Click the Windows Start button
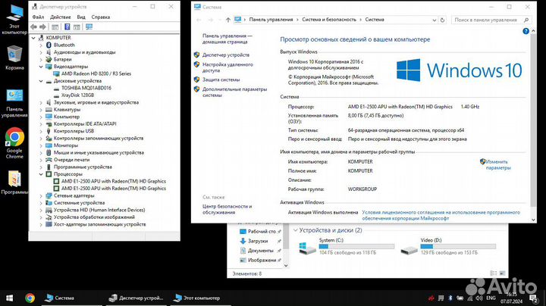This screenshot has width=546, height=306. point(9,298)
